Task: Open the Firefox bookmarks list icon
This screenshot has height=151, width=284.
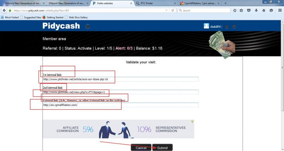Action: point(241,10)
